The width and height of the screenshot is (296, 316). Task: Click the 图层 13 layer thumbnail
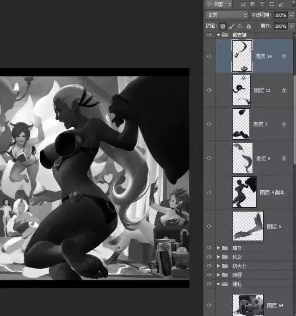tap(241, 90)
